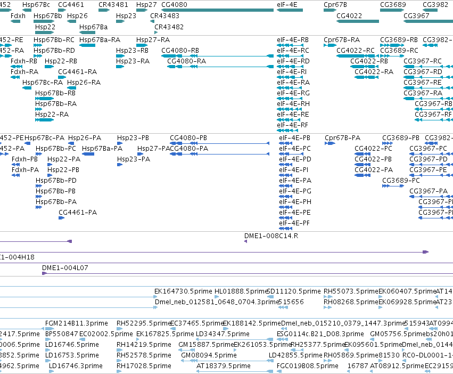This screenshot has width=453, height=374.
Task: Select BAC end label DME1-008C14.R
Action: [x=271, y=235]
